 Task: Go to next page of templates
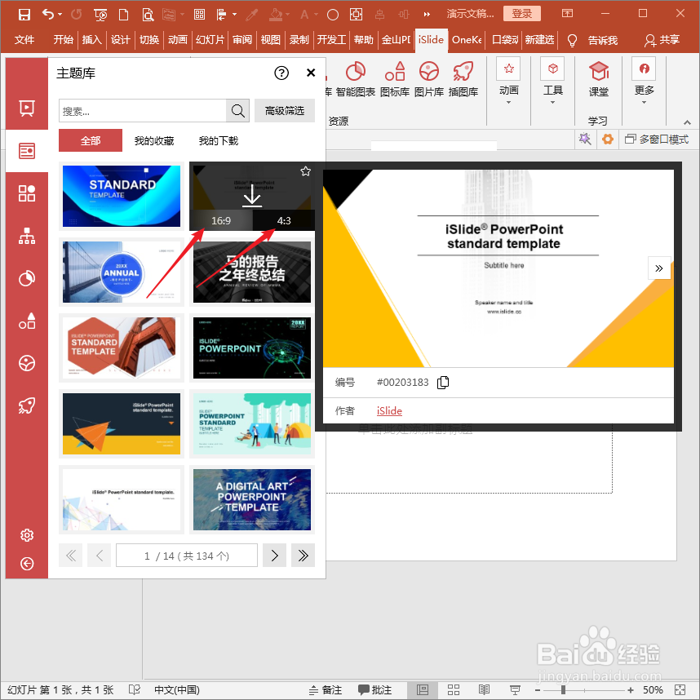point(274,556)
